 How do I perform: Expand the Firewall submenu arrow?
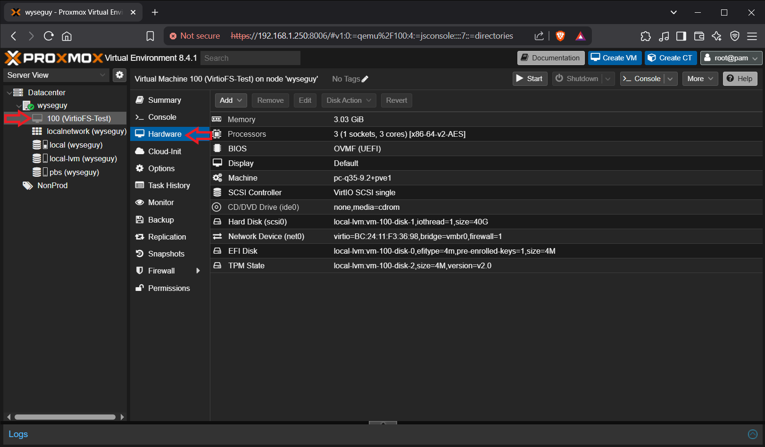click(198, 271)
